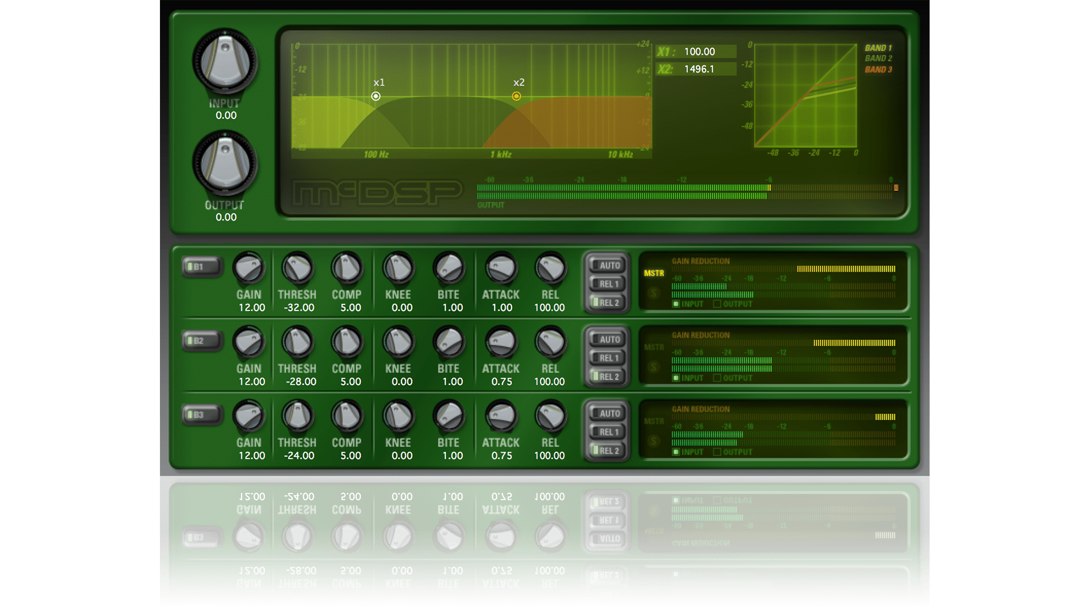Viewport: 1089px width, 612px height.
Task: Select BAND 3 in compression curve legend
Action: 878,70
